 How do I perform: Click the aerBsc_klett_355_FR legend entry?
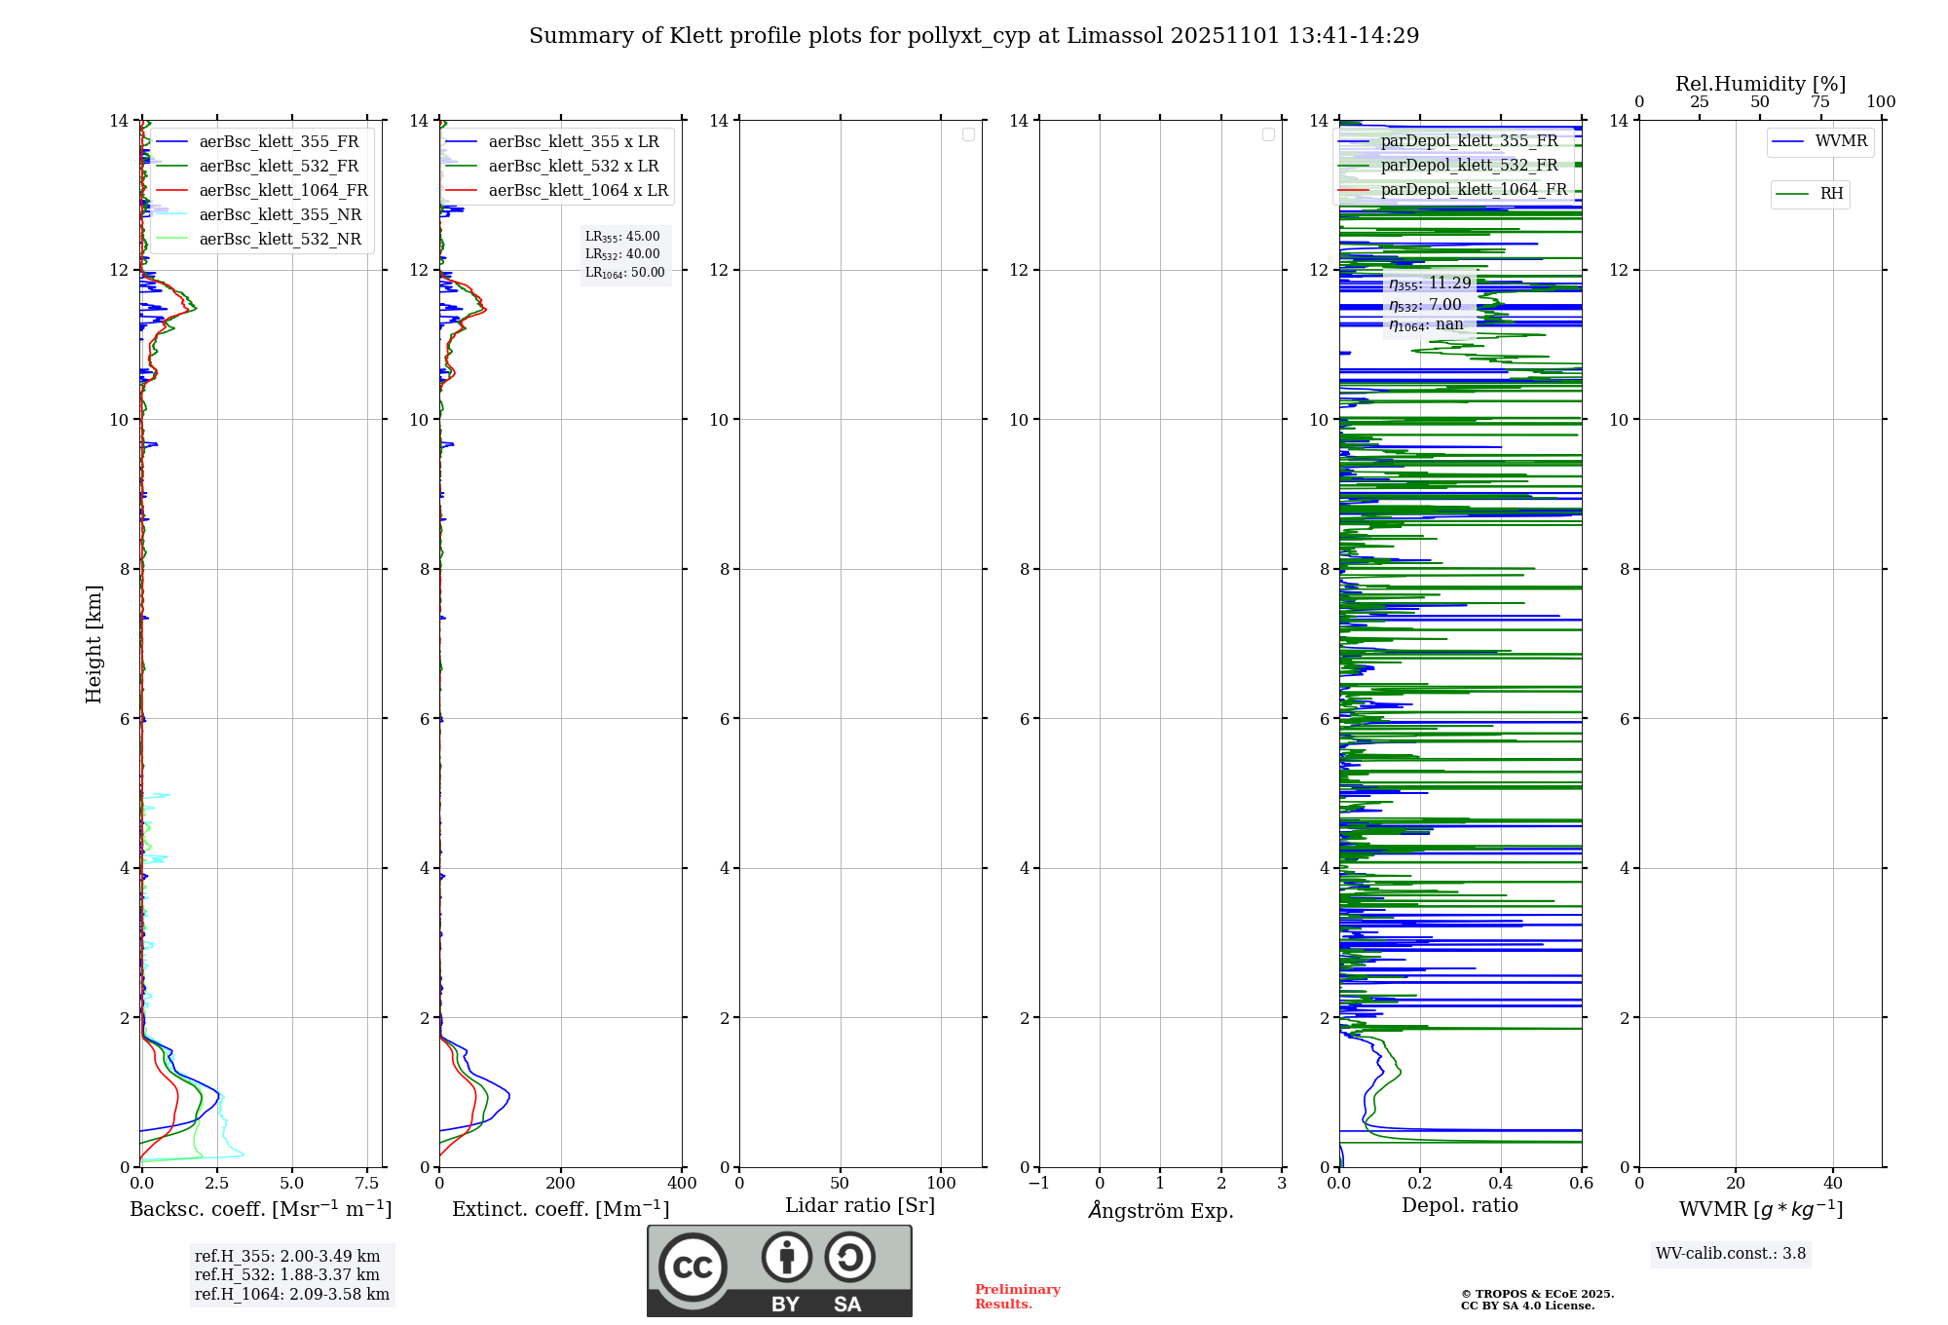(x=279, y=142)
